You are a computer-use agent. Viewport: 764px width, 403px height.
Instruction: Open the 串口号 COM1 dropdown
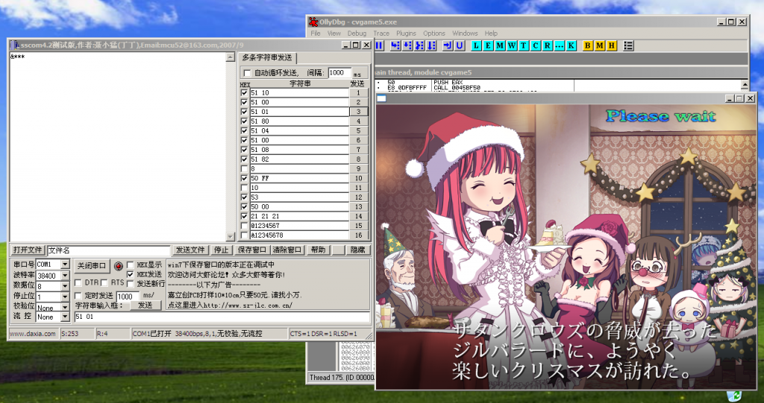pos(66,264)
